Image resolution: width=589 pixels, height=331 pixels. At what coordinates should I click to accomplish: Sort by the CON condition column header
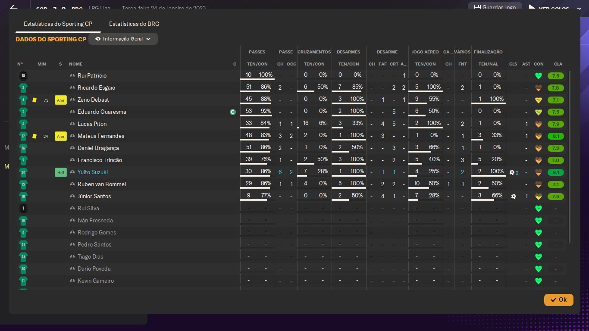click(x=539, y=64)
